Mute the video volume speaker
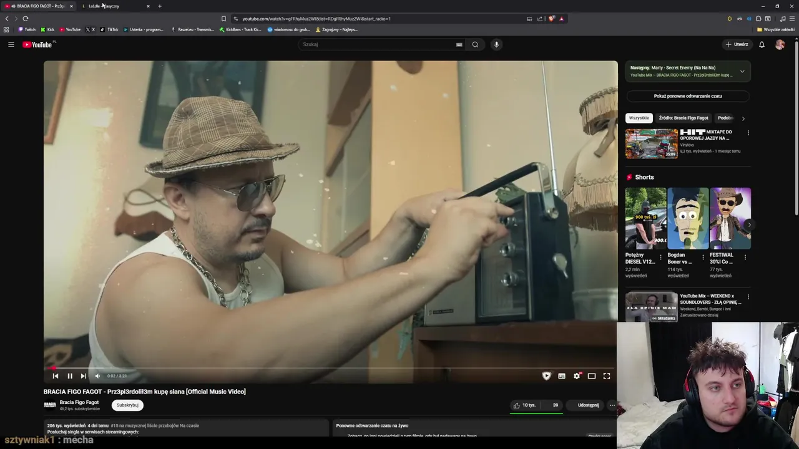799x449 pixels. 97,376
